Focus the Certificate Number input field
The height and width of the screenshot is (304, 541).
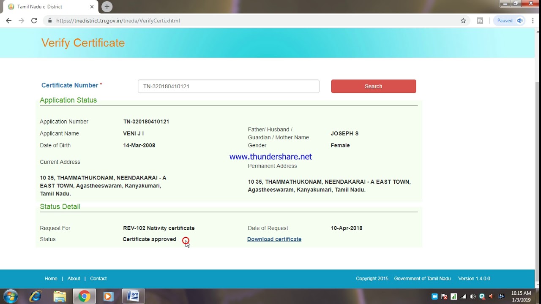(x=228, y=86)
